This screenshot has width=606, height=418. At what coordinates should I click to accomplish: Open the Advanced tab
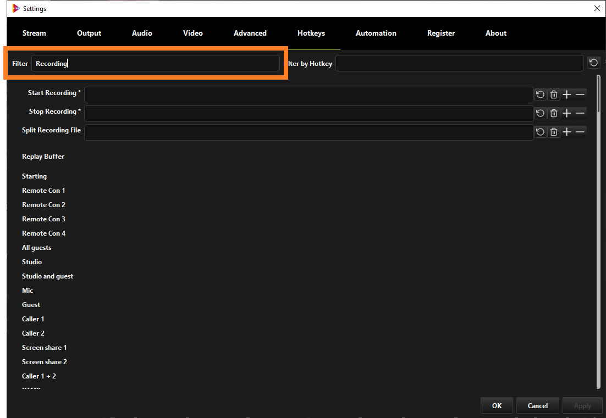[x=250, y=33]
